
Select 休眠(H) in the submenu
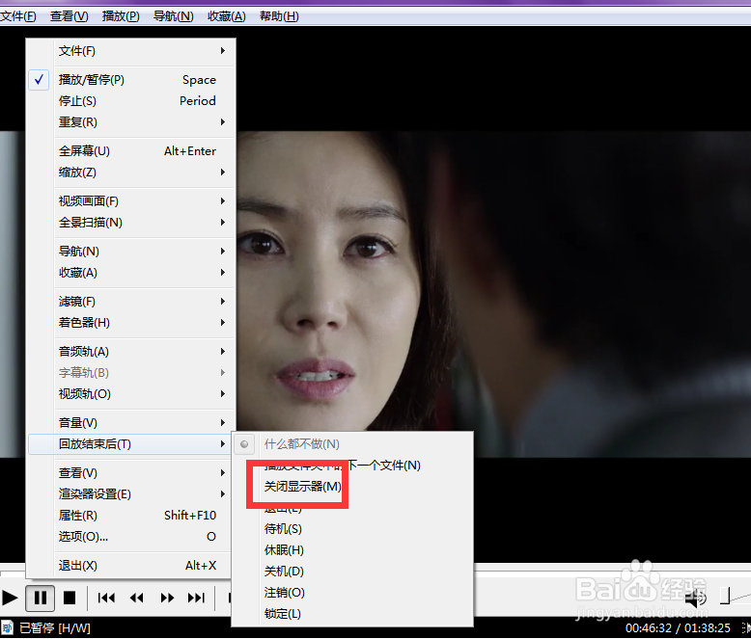[x=352, y=550]
